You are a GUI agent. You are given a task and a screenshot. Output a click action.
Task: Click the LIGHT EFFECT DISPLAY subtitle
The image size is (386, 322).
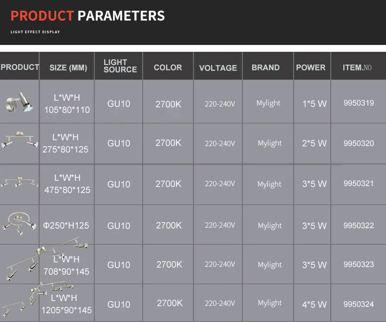[x=35, y=32]
